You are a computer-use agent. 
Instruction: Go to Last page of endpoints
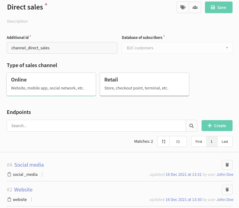pyautogui.click(x=225, y=142)
